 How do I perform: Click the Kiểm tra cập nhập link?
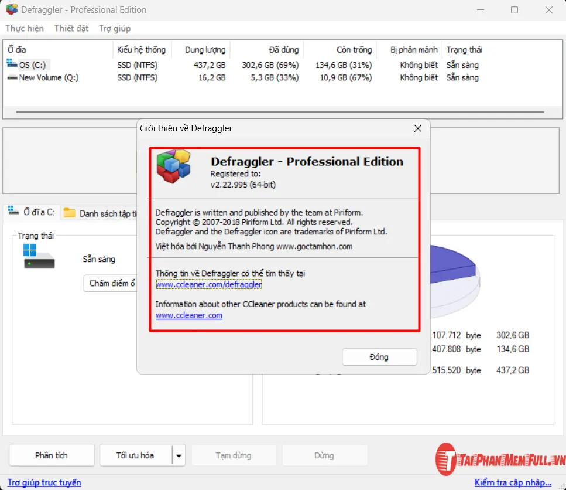[x=513, y=482]
